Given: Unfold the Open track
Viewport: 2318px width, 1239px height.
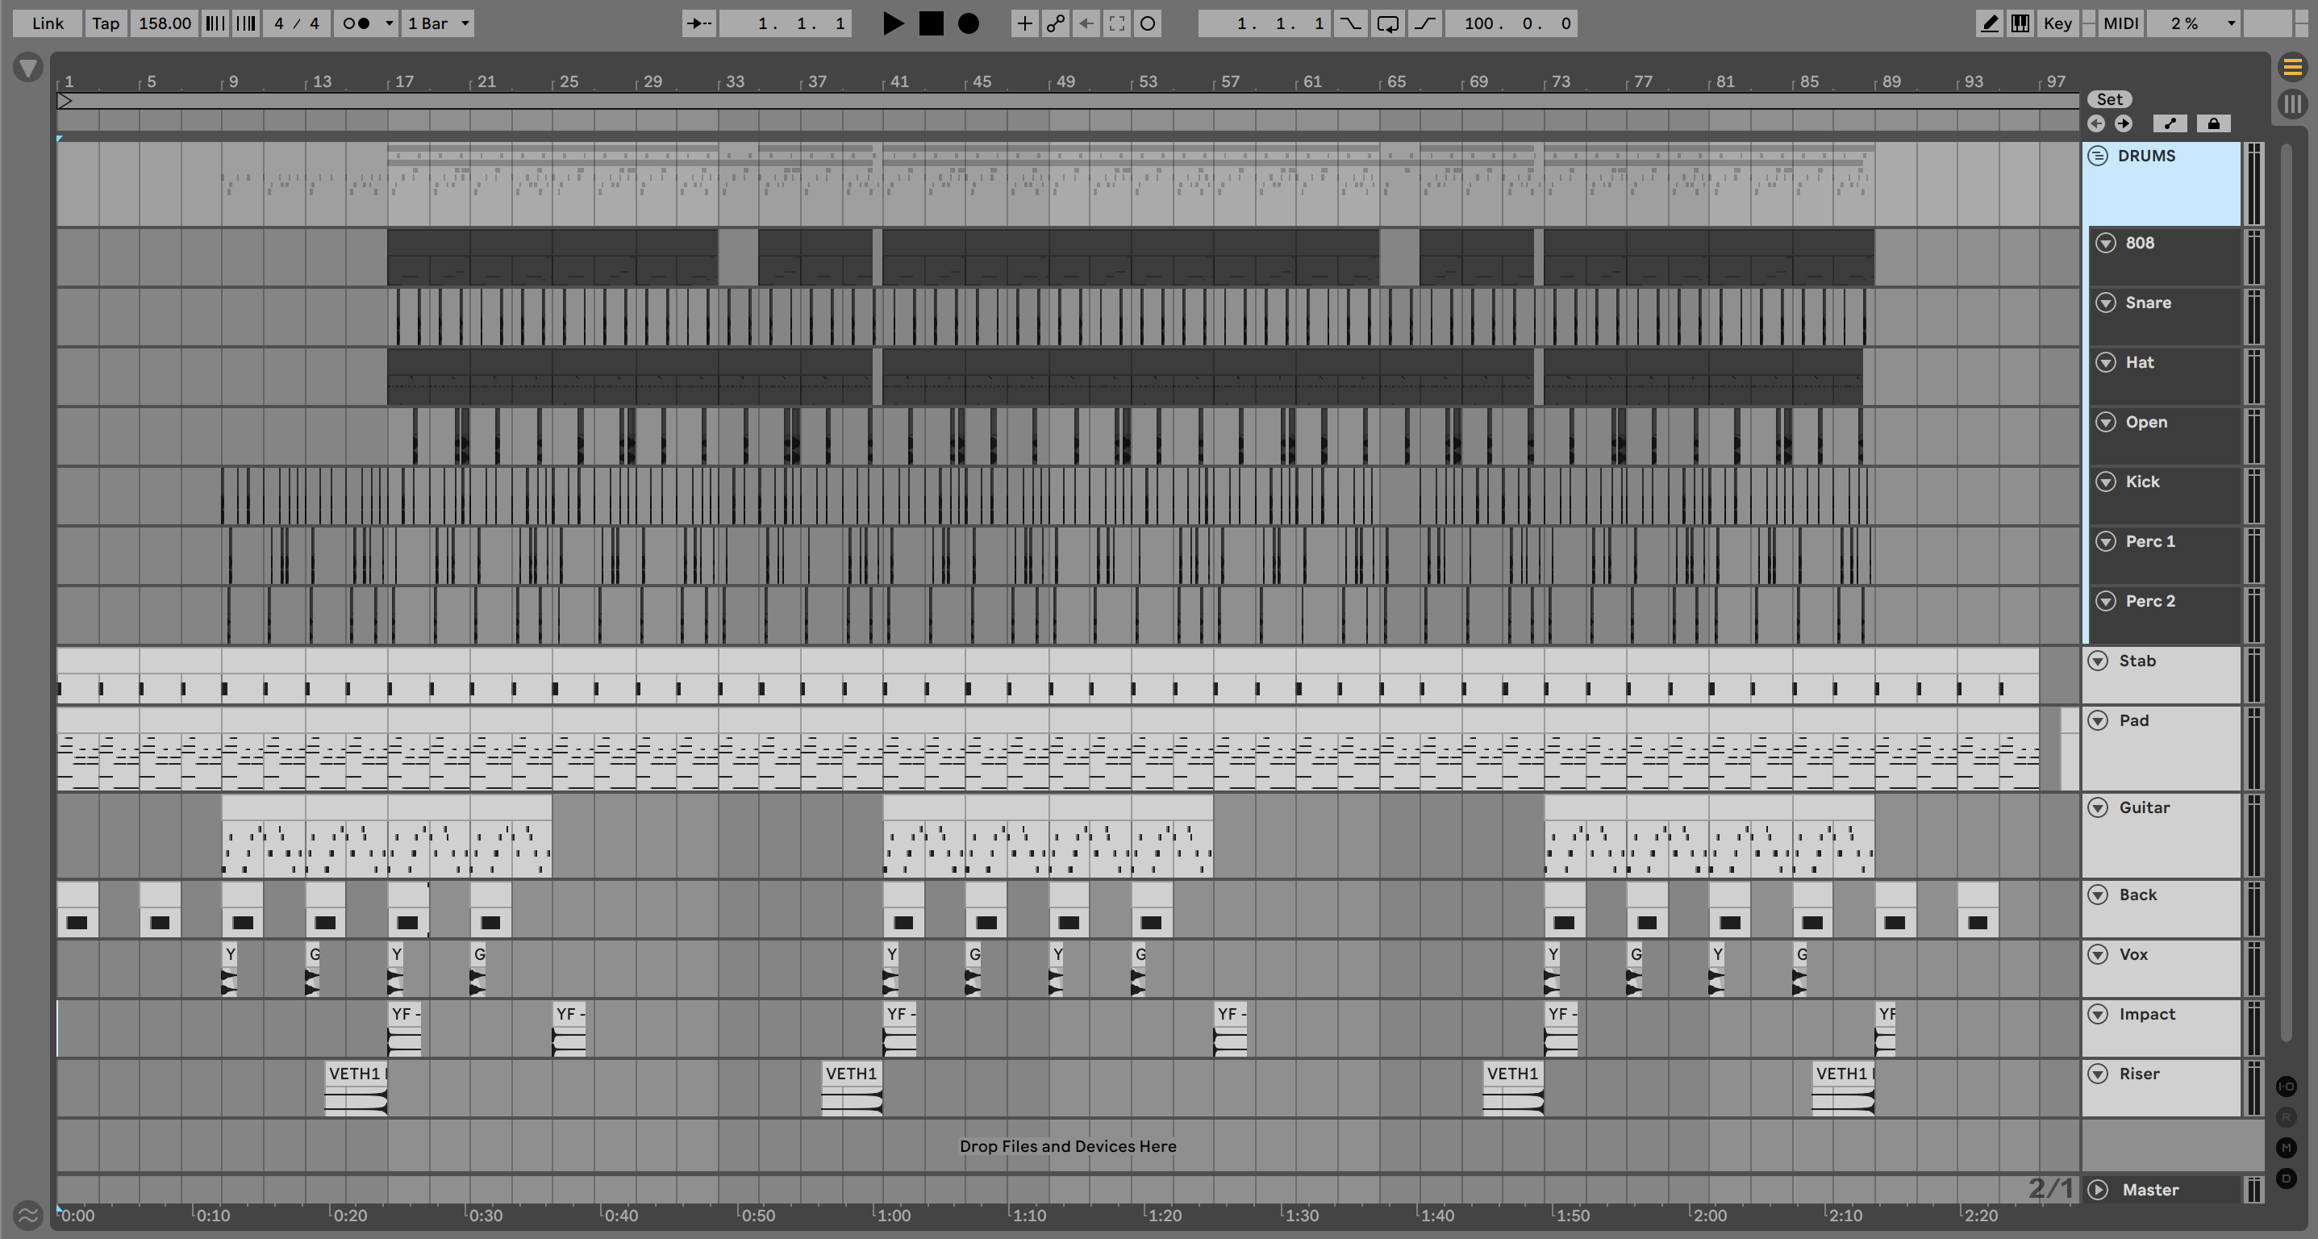Looking at the screenshot, I should (x=2106, y=422).
